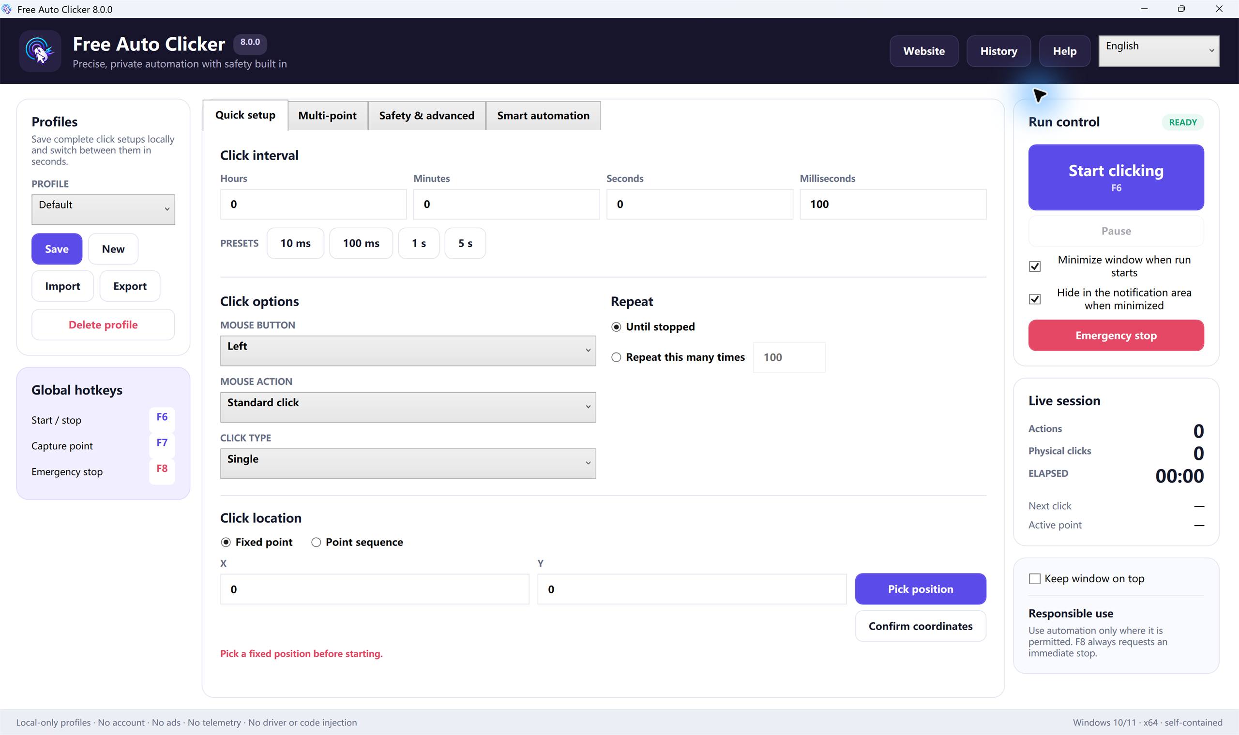Apply the 5 s preset

[466, 243]
